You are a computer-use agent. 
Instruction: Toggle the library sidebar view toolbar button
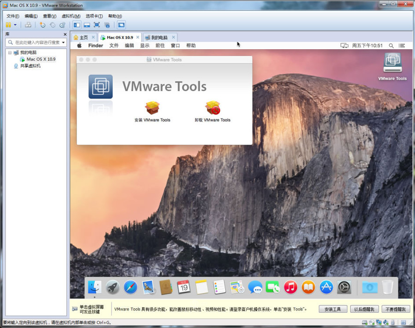77,25
